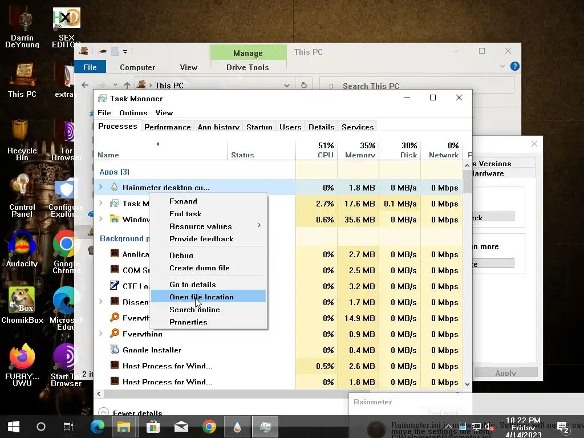This screenshot has height=438, width=584.
Task: Switch to the Startup tab
Action: tap(259, 127)
